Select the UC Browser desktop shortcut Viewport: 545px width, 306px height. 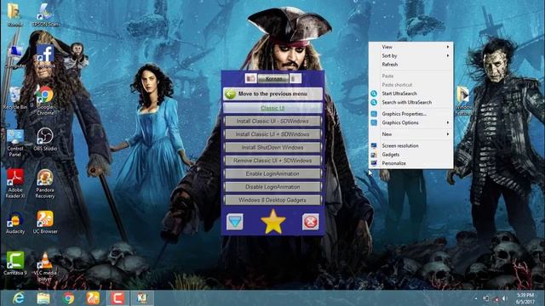pos(45,222)
